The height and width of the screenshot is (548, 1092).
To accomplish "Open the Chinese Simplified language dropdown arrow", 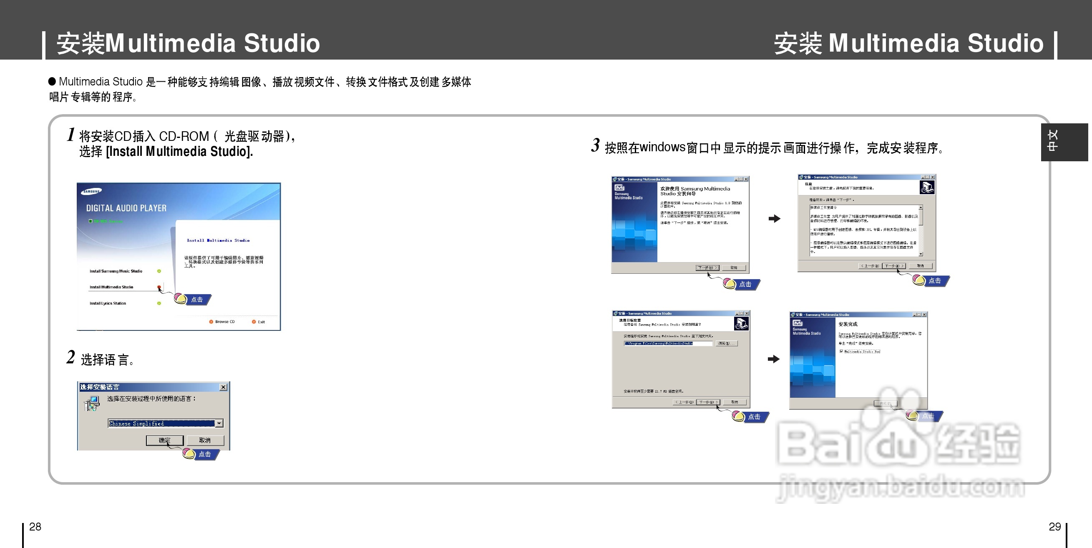I will pos(219,423).
